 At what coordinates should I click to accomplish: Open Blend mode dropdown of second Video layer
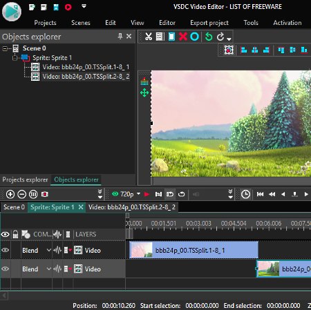coord(48,269)
